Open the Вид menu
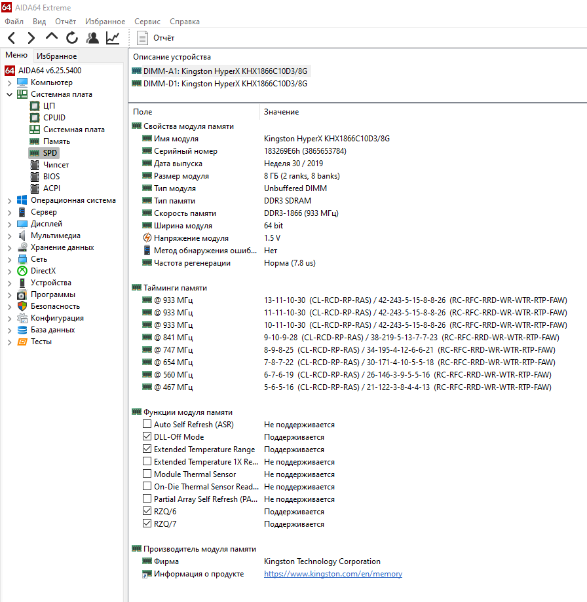The image size is (587, 602). coord(39,22)
